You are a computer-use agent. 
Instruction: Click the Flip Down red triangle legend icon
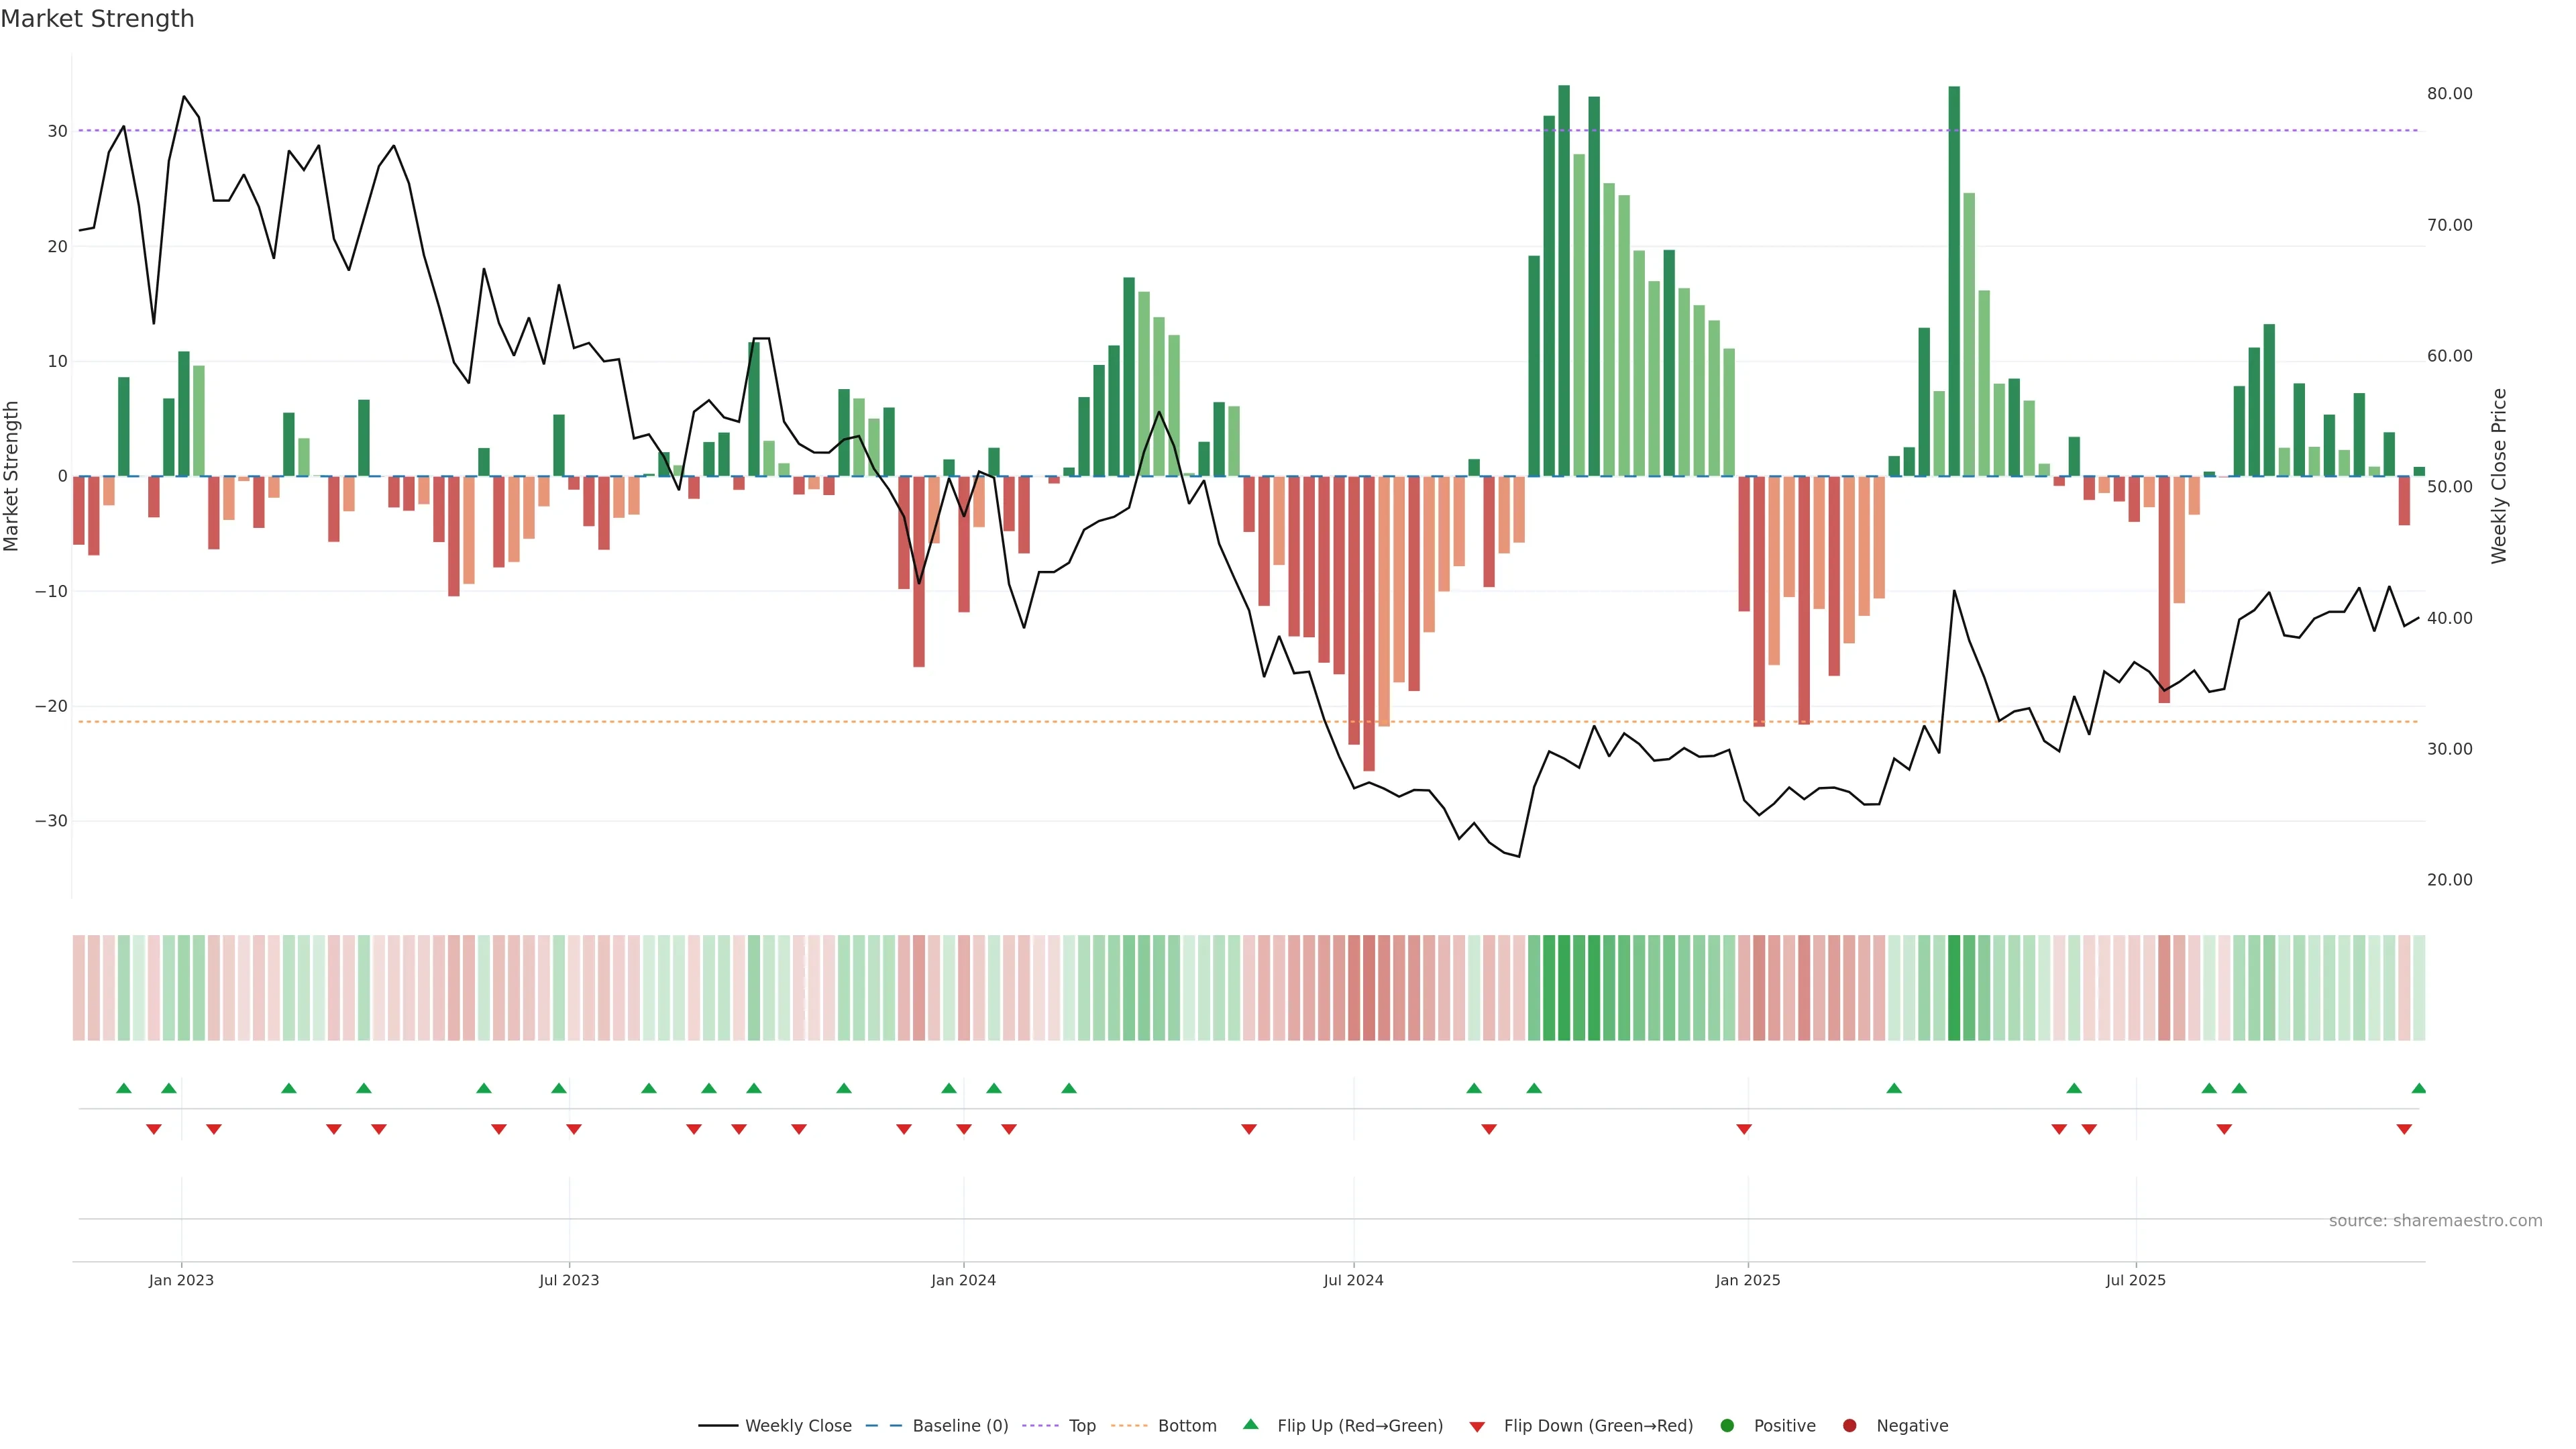tap(1477, 1427)
